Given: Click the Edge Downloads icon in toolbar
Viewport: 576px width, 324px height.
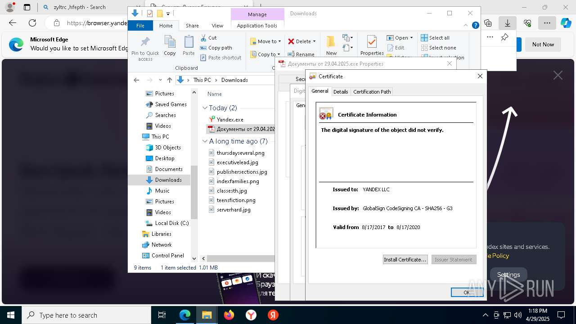Looking at the screenshot, I should point(507,23).
